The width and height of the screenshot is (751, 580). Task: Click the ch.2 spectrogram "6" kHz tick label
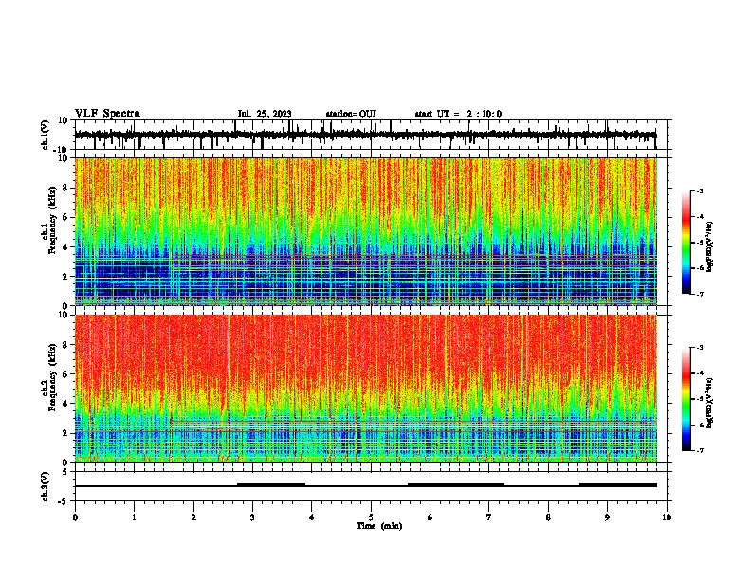pos(65,374)
